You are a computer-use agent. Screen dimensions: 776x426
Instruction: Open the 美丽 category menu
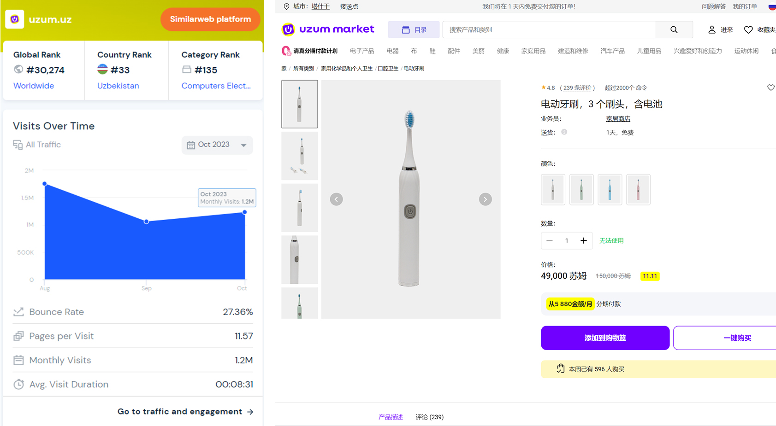click(x=478, y=51)
